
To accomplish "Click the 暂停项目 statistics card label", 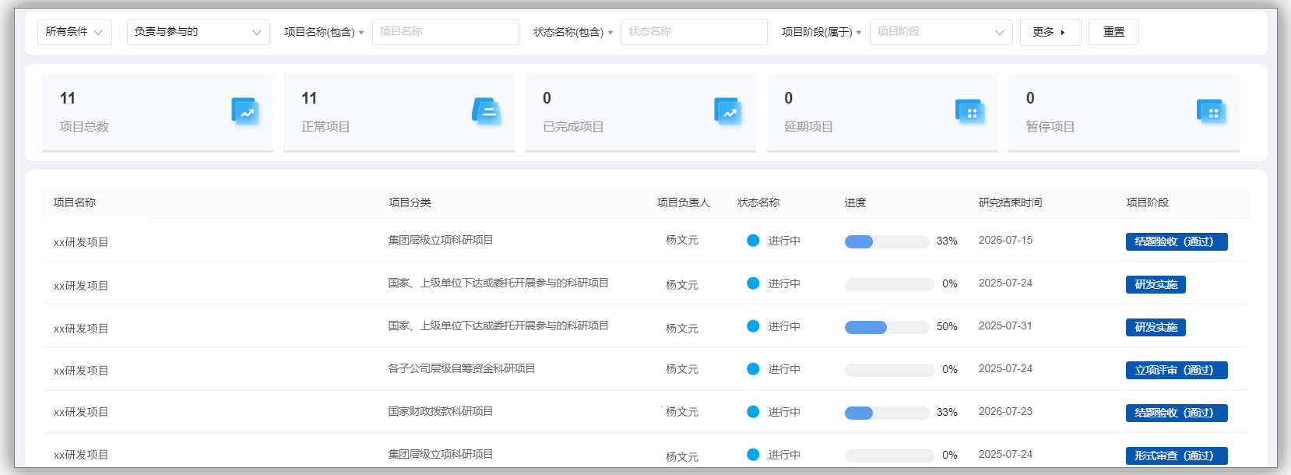I will pyautogui.click(x=1050, y=127).
